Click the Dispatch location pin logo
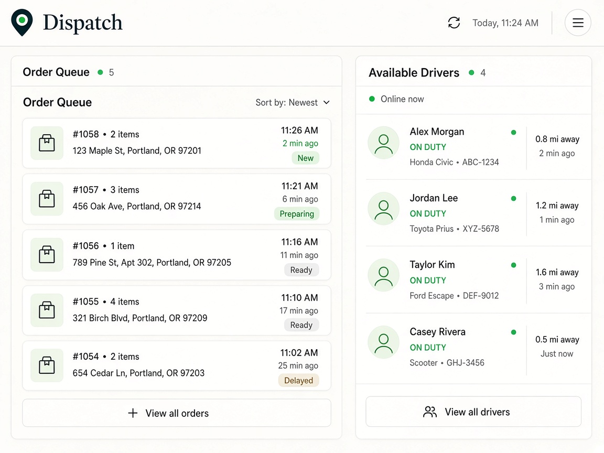Image resolution: width=604 pixels, height=453 pixels. (22, 23)
